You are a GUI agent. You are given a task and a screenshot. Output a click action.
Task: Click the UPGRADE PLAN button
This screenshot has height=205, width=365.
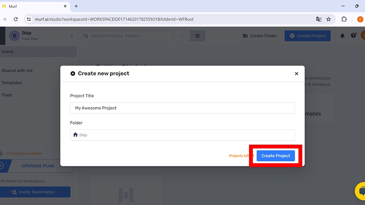pos(36,166)
